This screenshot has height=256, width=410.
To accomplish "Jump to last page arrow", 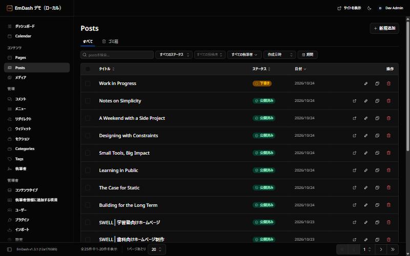I will (x=393, y=249).
